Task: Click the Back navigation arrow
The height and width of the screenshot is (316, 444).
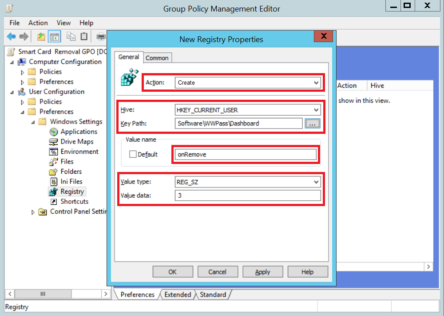Action: (x=10, y=36)
